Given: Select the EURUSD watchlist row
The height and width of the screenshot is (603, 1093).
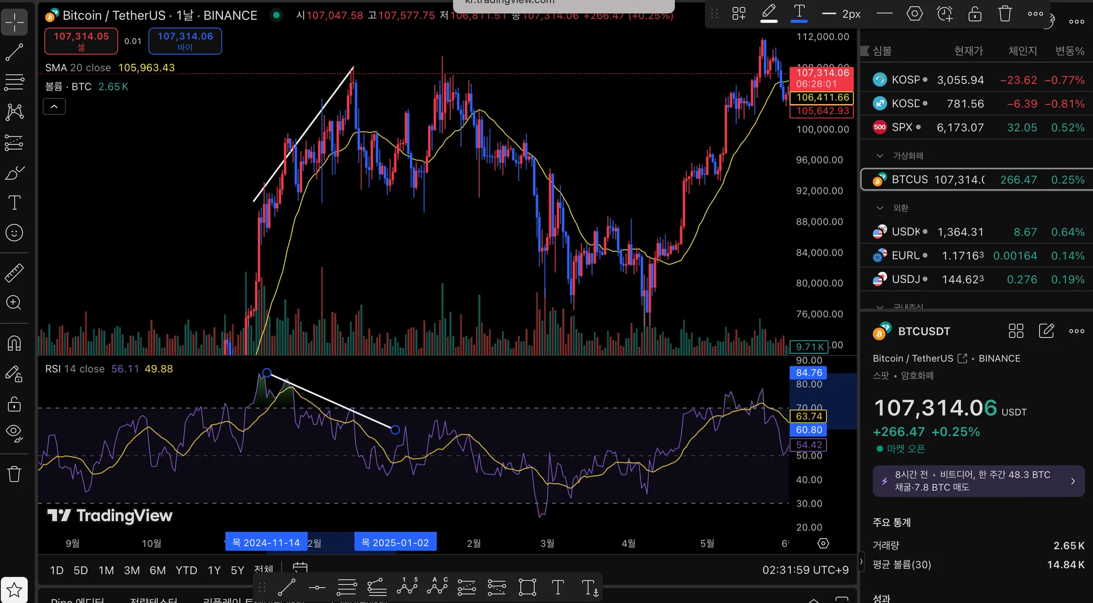Looking at the screenshot, I should pyautogui.click(x=977, y=256).
